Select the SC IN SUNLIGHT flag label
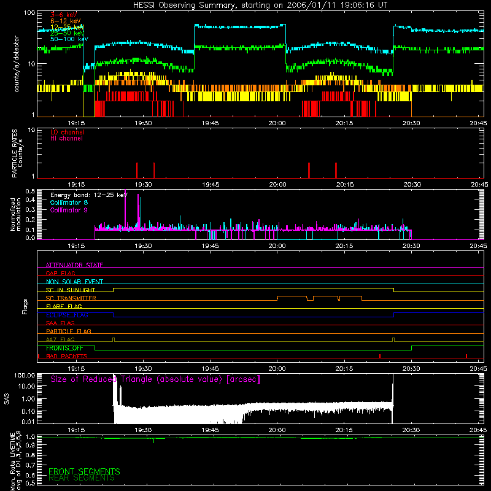Image resolution: width=491 pixels, height=491 pixels. [71, 290]
